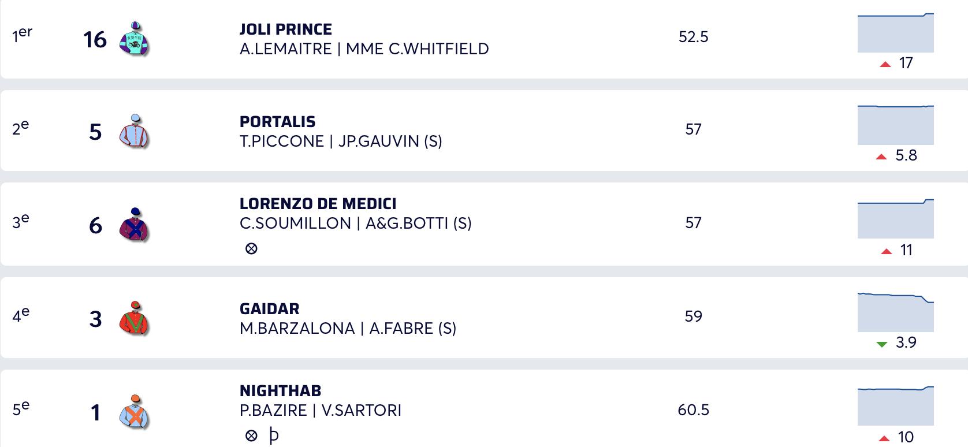The height and width of the screenshot is (447, 968).
Task: Click Portalis's light blue striped silks icon
Action: (134, 131)
